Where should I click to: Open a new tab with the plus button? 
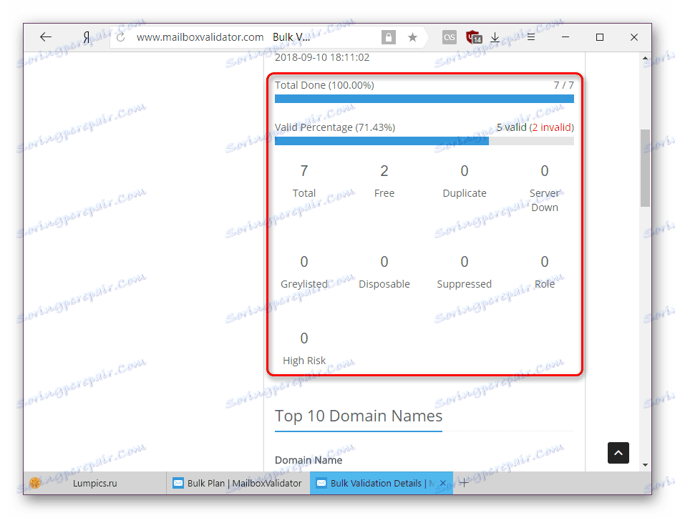[466, 483]
